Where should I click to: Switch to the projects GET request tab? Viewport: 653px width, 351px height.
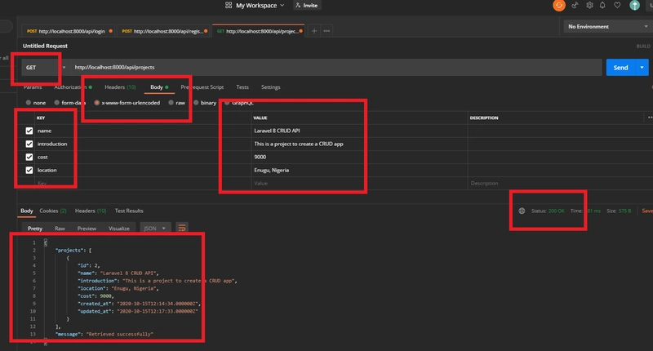click(x=259, y=31)
